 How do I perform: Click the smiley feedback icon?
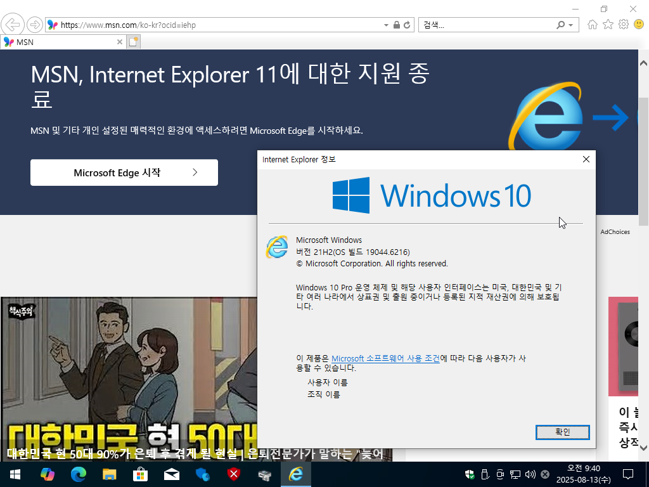coord(639,25)
